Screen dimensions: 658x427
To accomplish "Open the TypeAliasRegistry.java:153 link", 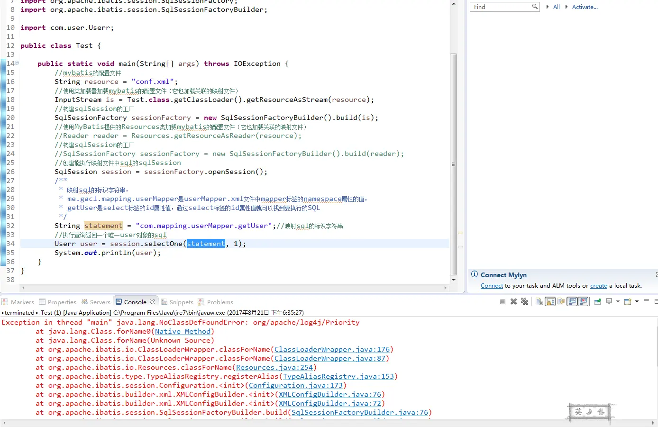I will click(338, 376).
